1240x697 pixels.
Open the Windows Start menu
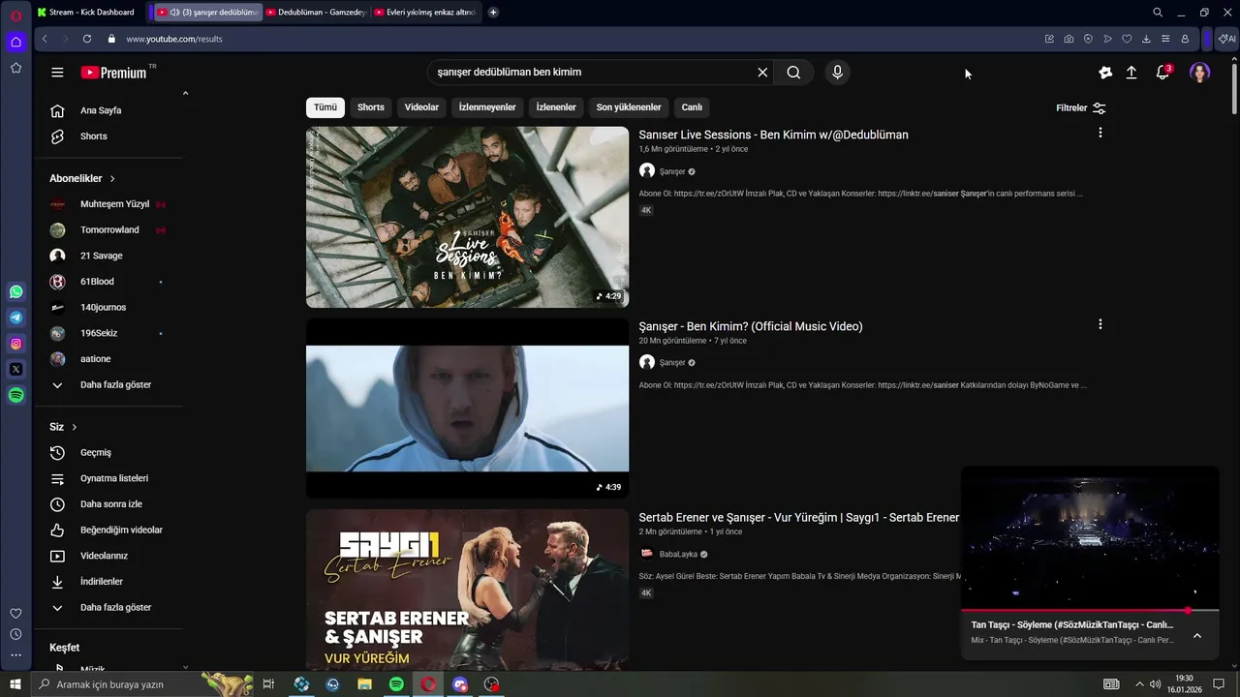point(15,684)
